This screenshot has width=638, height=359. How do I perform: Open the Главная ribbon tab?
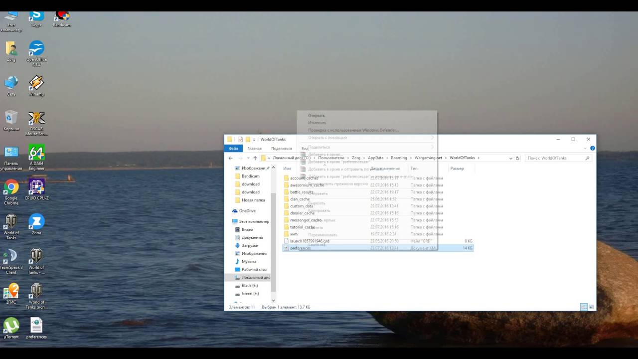[254, 148]
